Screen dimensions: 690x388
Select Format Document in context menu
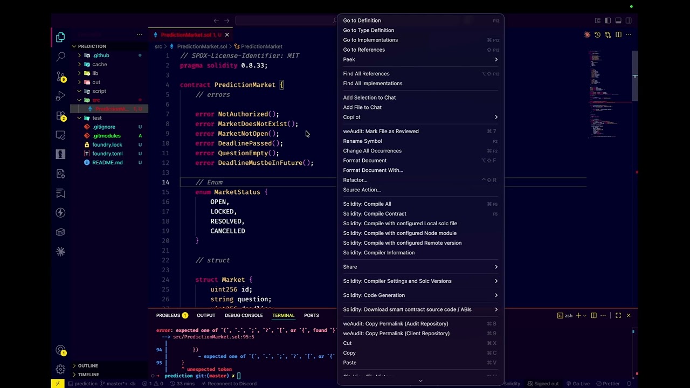click(420, 160)
